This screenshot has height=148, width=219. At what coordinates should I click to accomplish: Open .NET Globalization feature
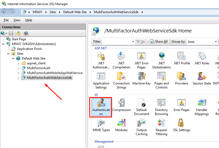[x=161, y=60]
